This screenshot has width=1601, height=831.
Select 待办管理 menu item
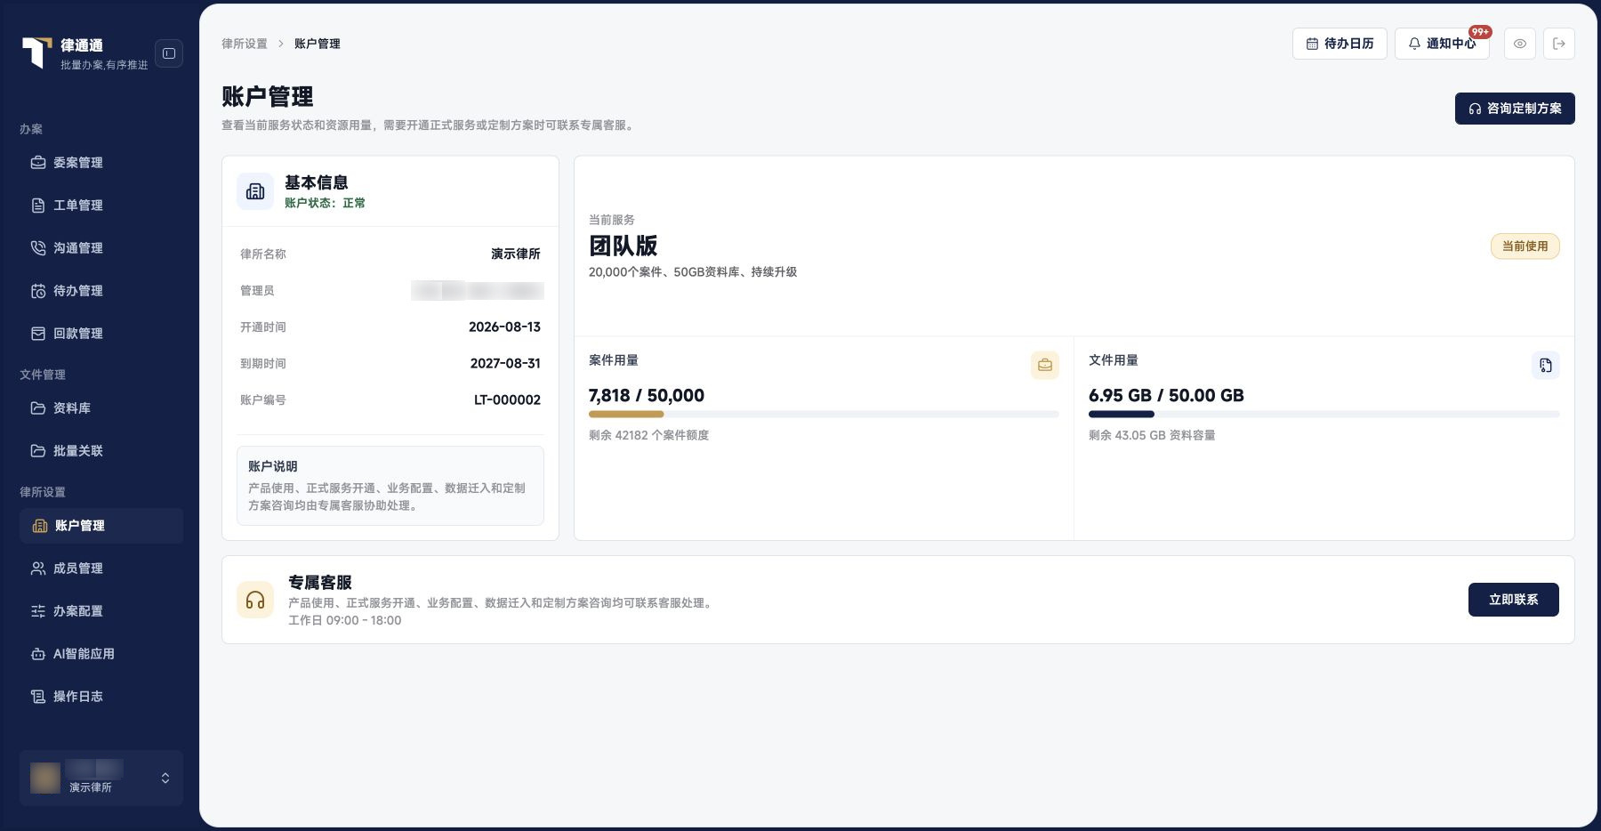101,291
